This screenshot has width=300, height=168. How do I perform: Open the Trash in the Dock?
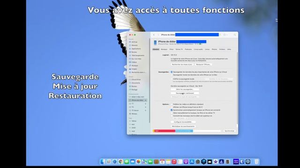pos(256,162)
